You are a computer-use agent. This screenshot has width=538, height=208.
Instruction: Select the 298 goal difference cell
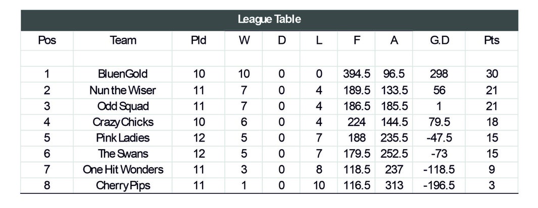pyautogui.click(x=439, y=74)
